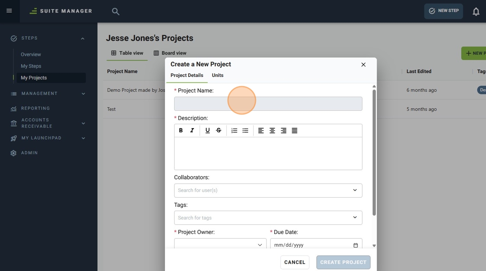The image size is (486, 271).
Task: Open My Steps in the sidebar
Action: [x=31, y=66]
